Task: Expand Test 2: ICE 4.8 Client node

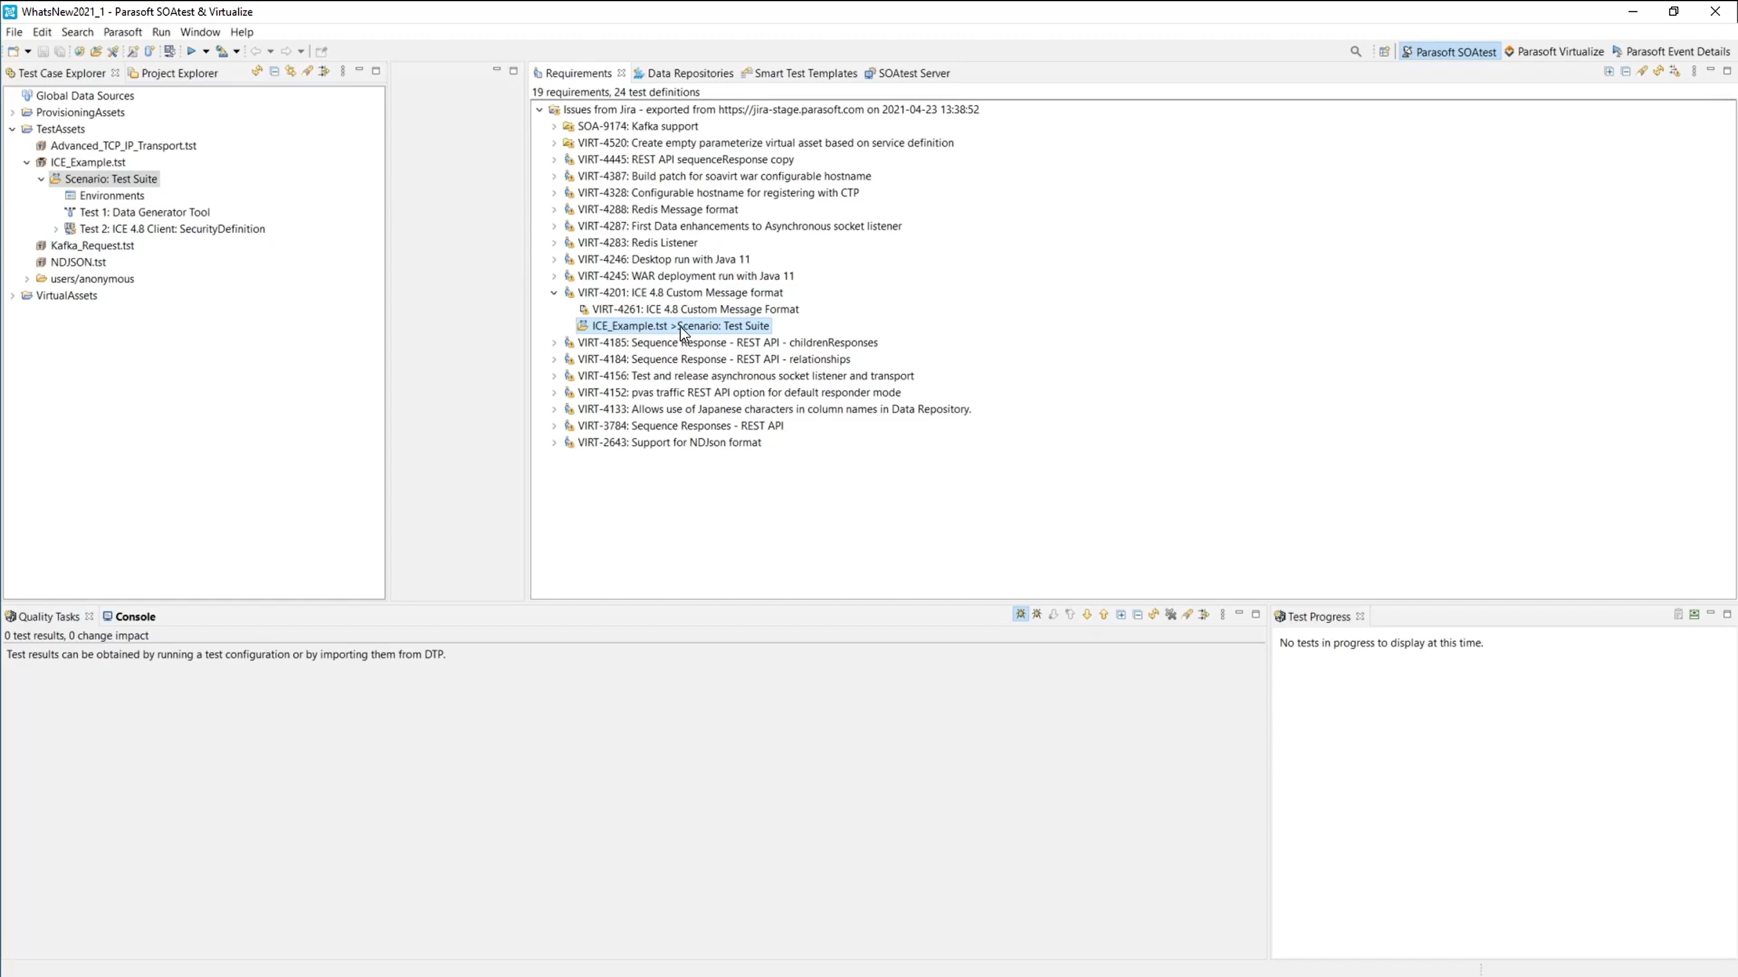Action: [56, 229]
